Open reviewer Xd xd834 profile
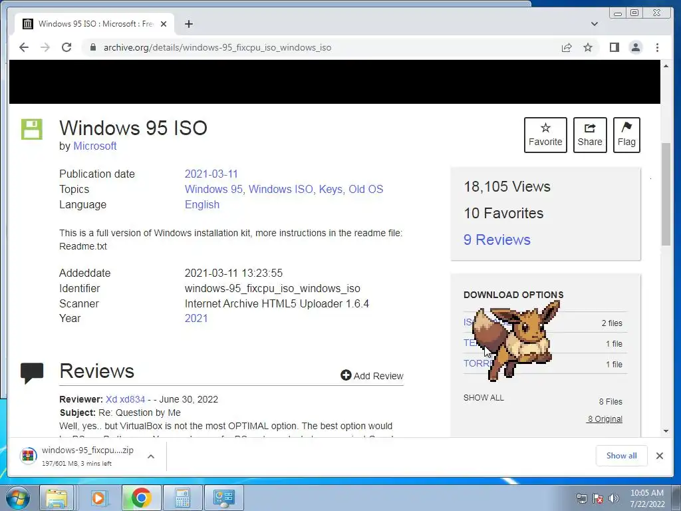 125,399
